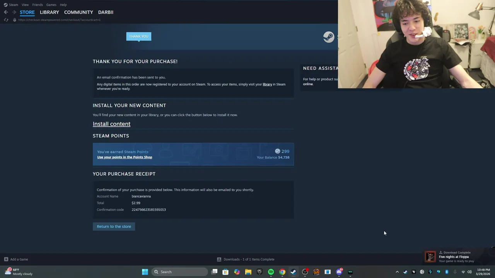Screen dimensions: 495x278
Task: Open Task View on taskbar
Action: click(x=215, y=272)
